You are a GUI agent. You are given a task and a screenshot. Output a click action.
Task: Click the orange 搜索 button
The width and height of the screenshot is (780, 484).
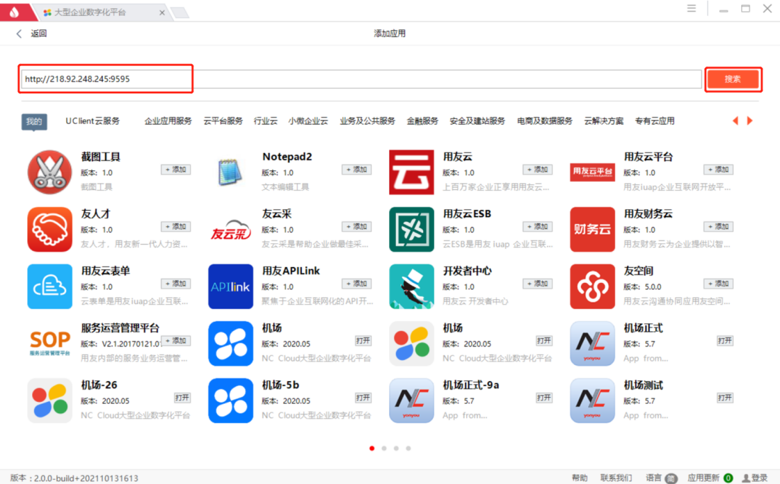coord(733,79)
